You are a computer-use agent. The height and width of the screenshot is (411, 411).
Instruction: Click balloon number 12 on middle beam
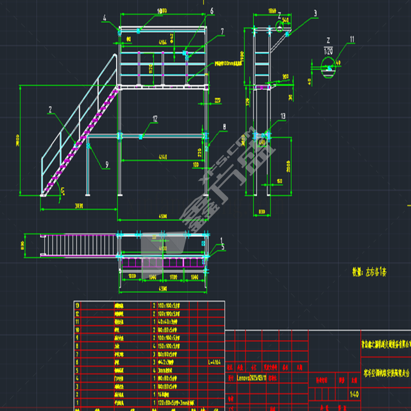click(x=154, y=118)
